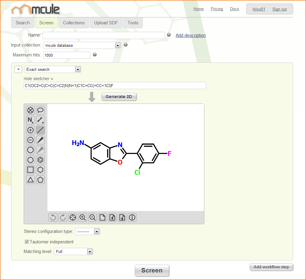Screen dimensions: 306x280
Task: Click the zoom in magnifier icon
Action: coord(82,218)
